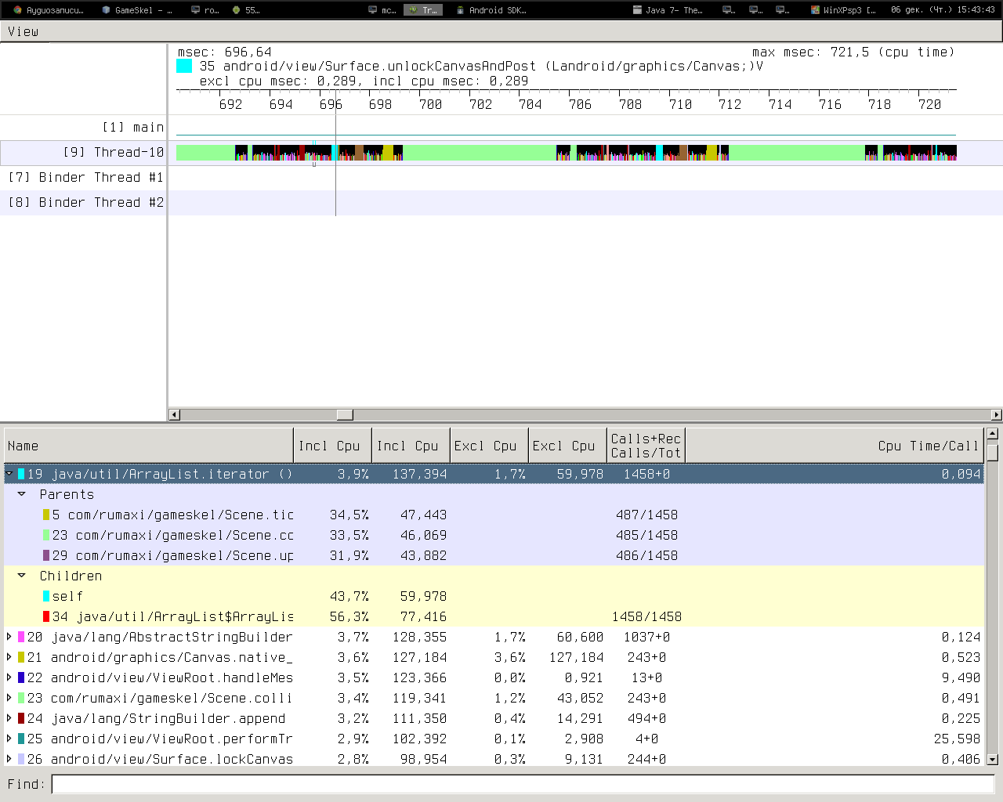This screenshot has height=802, width=1003.
Task: Click cyan color box beside unlockCanvasAndPost
Action: click(184, 67)
